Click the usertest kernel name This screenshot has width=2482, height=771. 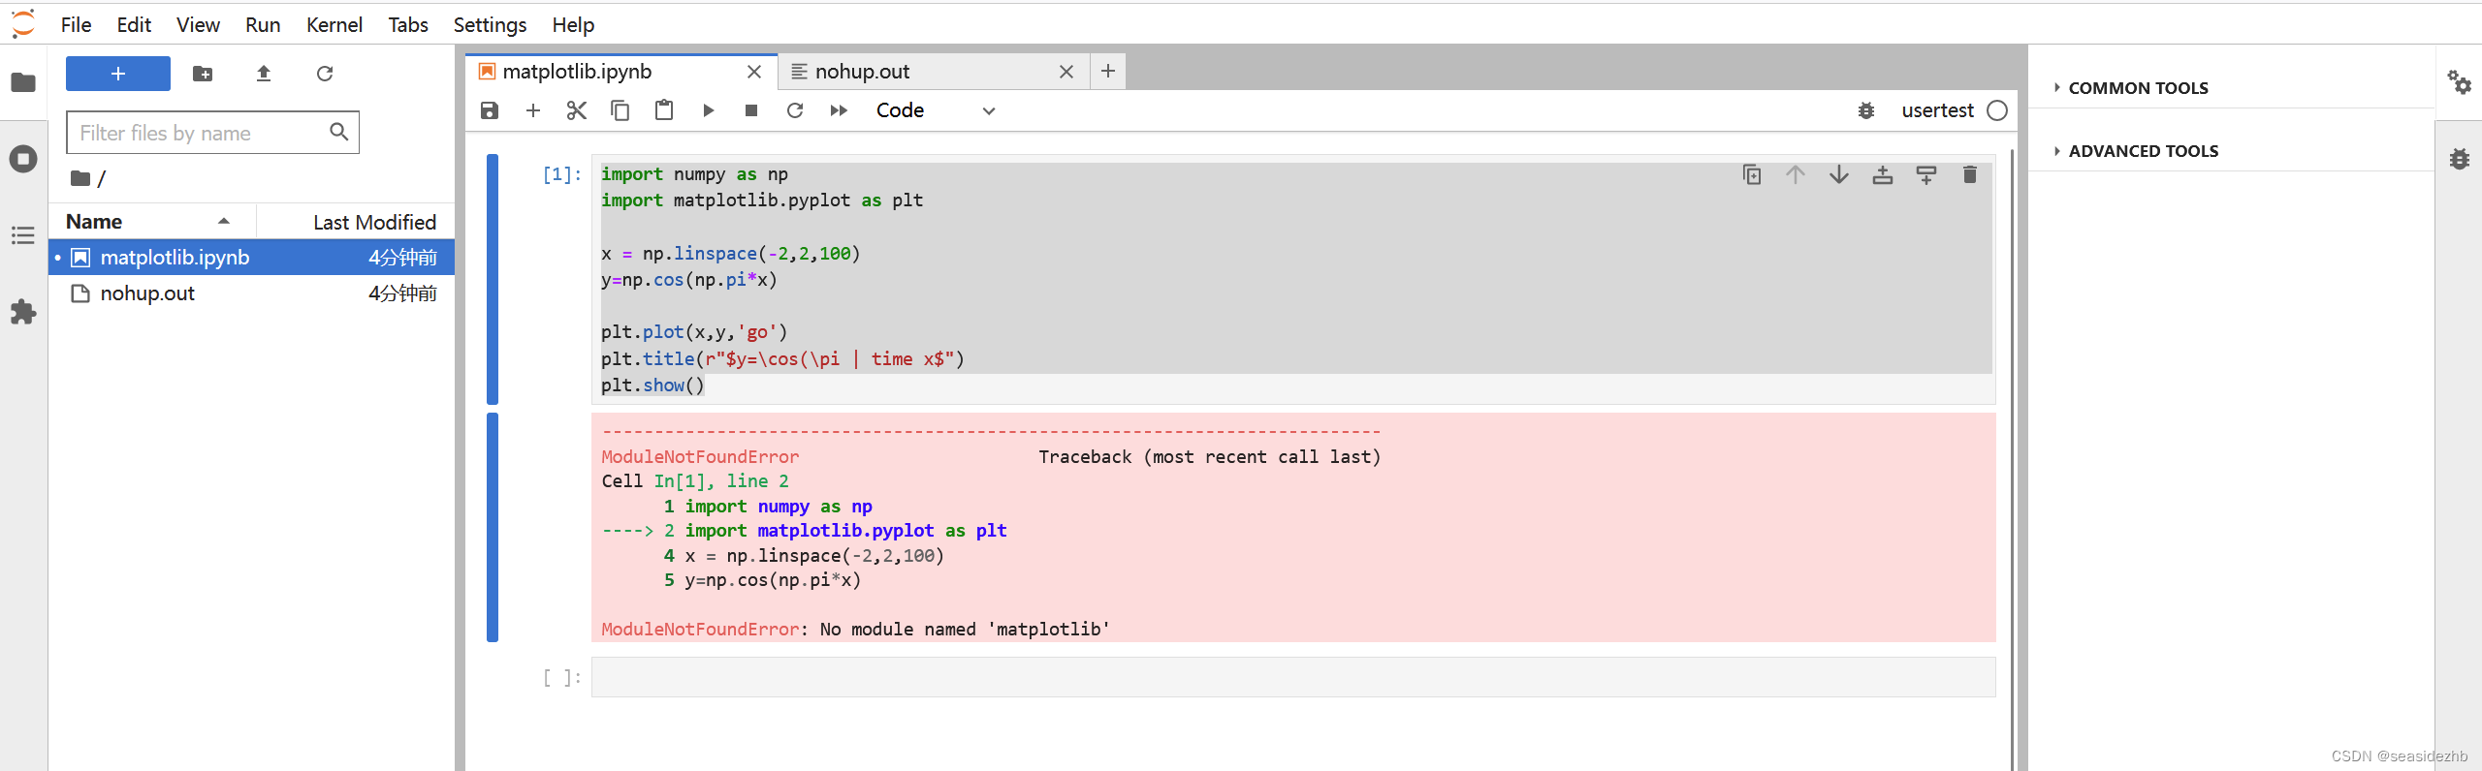[x=1937, y=110]
